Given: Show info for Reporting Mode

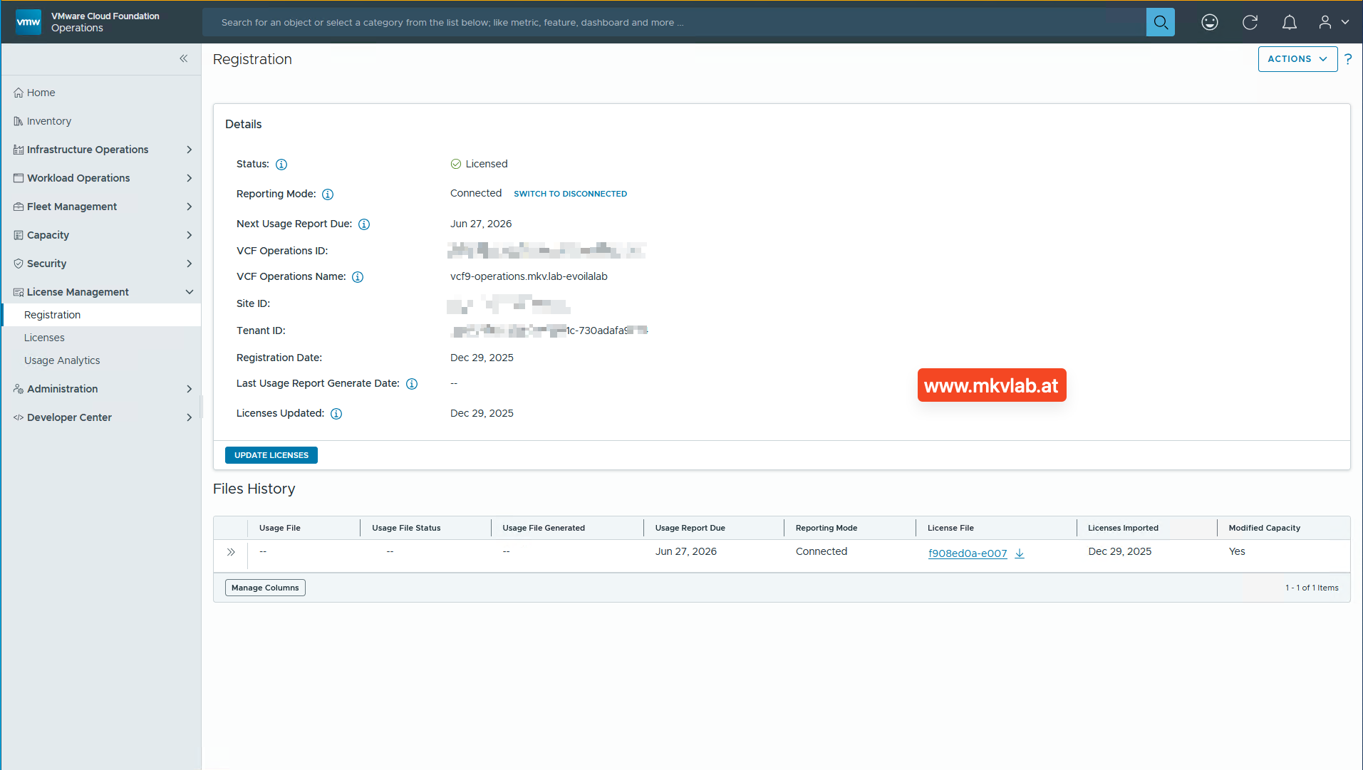Looking at the screenshot, I should tap(328, 194).
